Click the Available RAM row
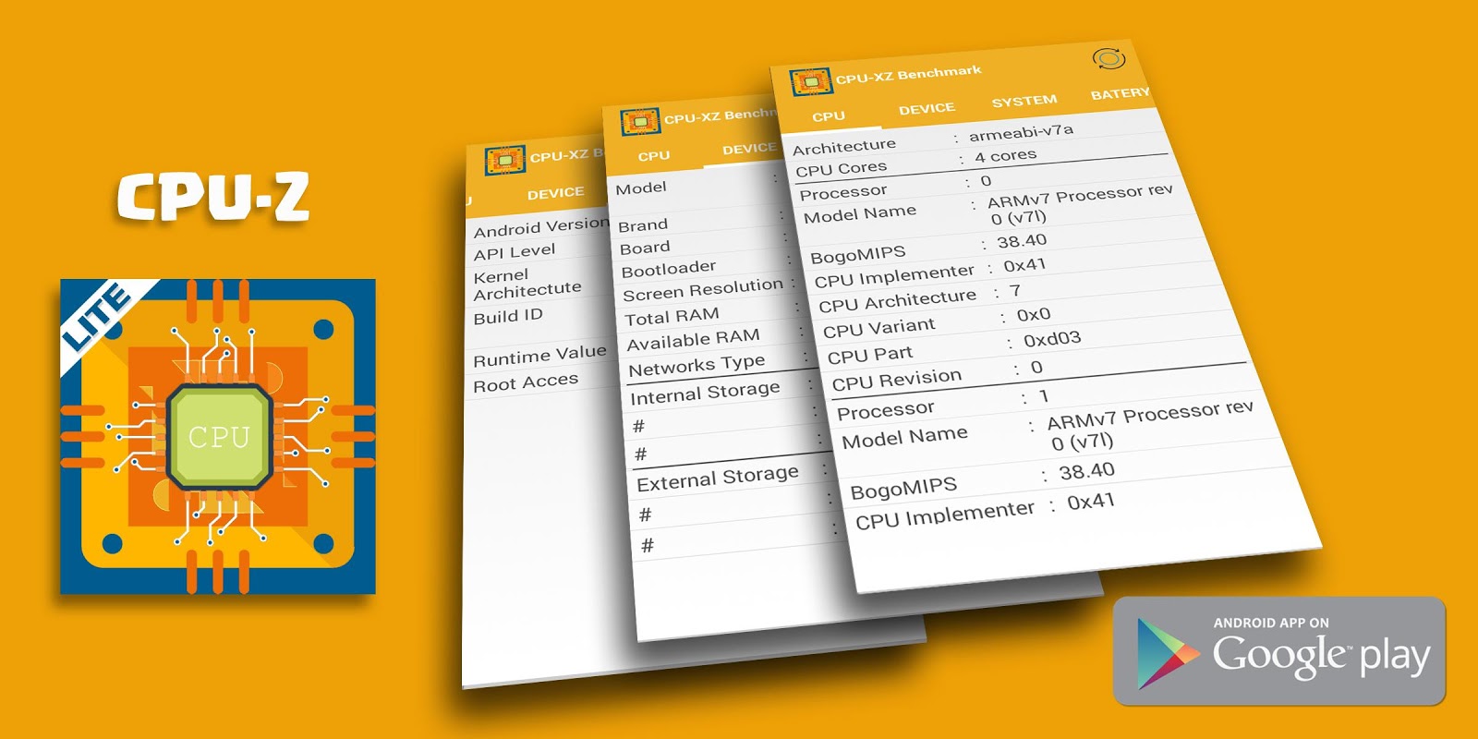The width and height of the screenshot is (1478, 739). (716, 339)
